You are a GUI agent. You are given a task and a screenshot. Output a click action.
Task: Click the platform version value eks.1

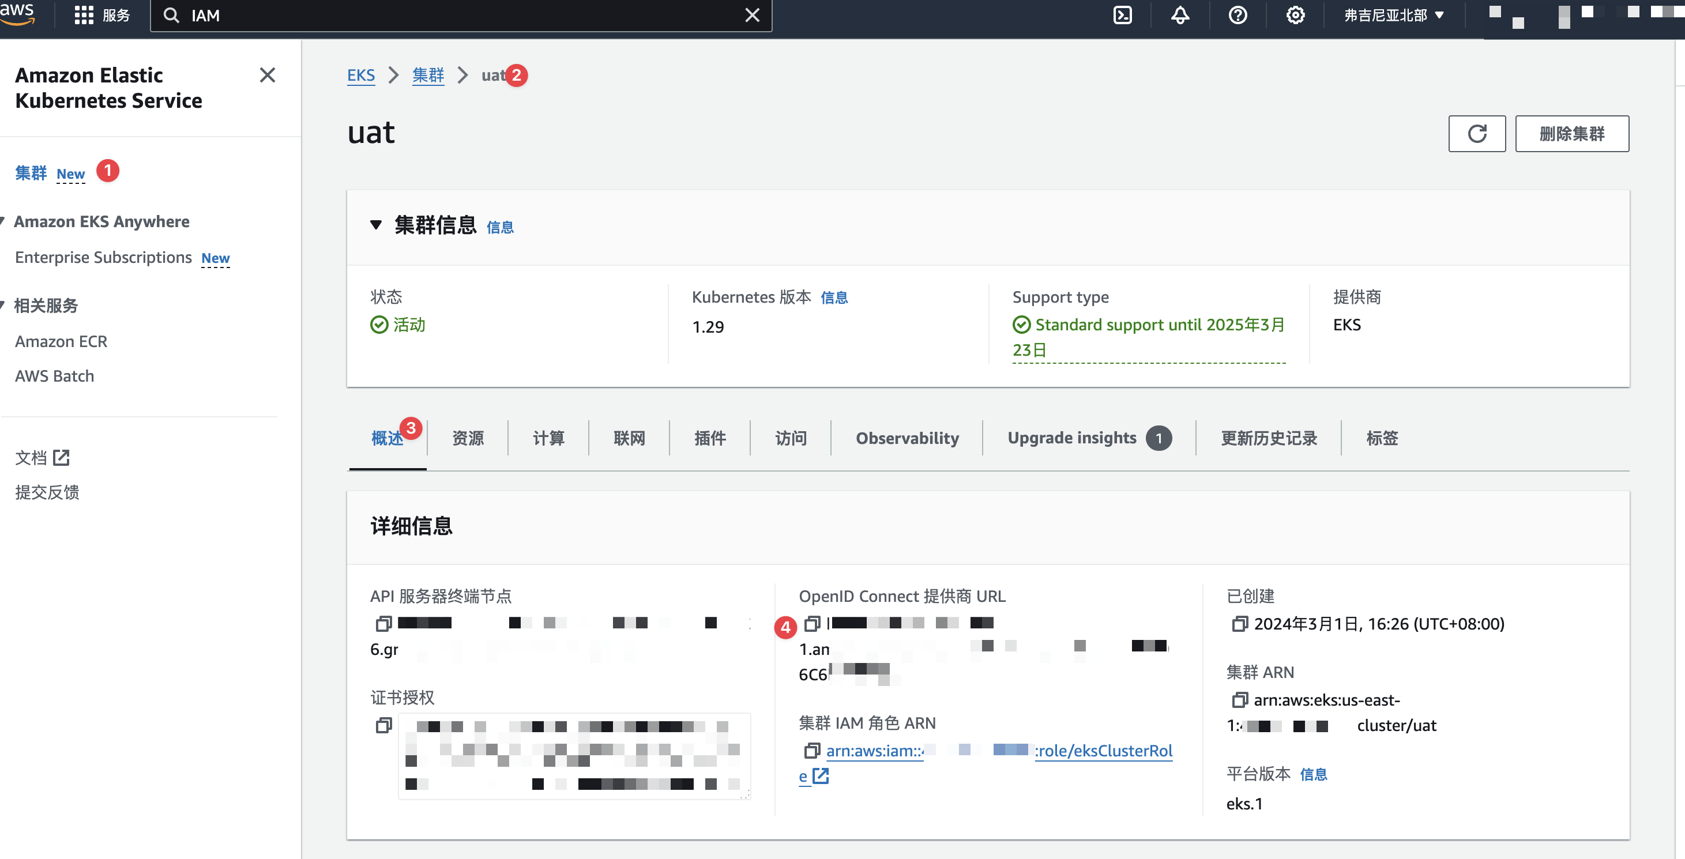[x=1244, y=804]
